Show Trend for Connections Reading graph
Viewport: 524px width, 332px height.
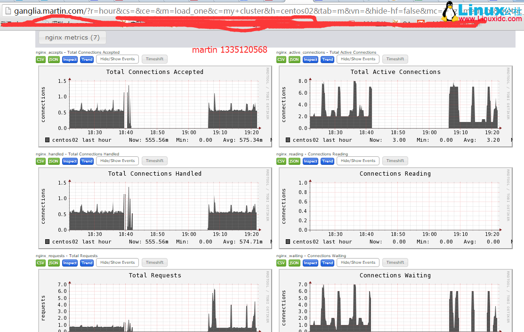click(328, 161)
